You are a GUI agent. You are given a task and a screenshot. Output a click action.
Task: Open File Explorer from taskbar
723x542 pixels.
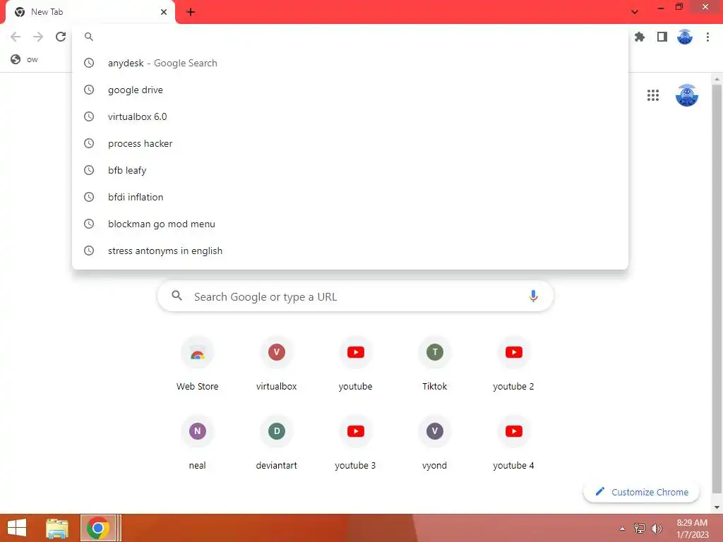point(57,528)
